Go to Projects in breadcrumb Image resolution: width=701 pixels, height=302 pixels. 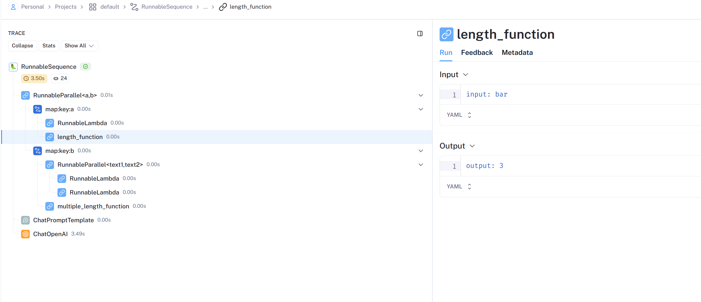tap(66, 7)
